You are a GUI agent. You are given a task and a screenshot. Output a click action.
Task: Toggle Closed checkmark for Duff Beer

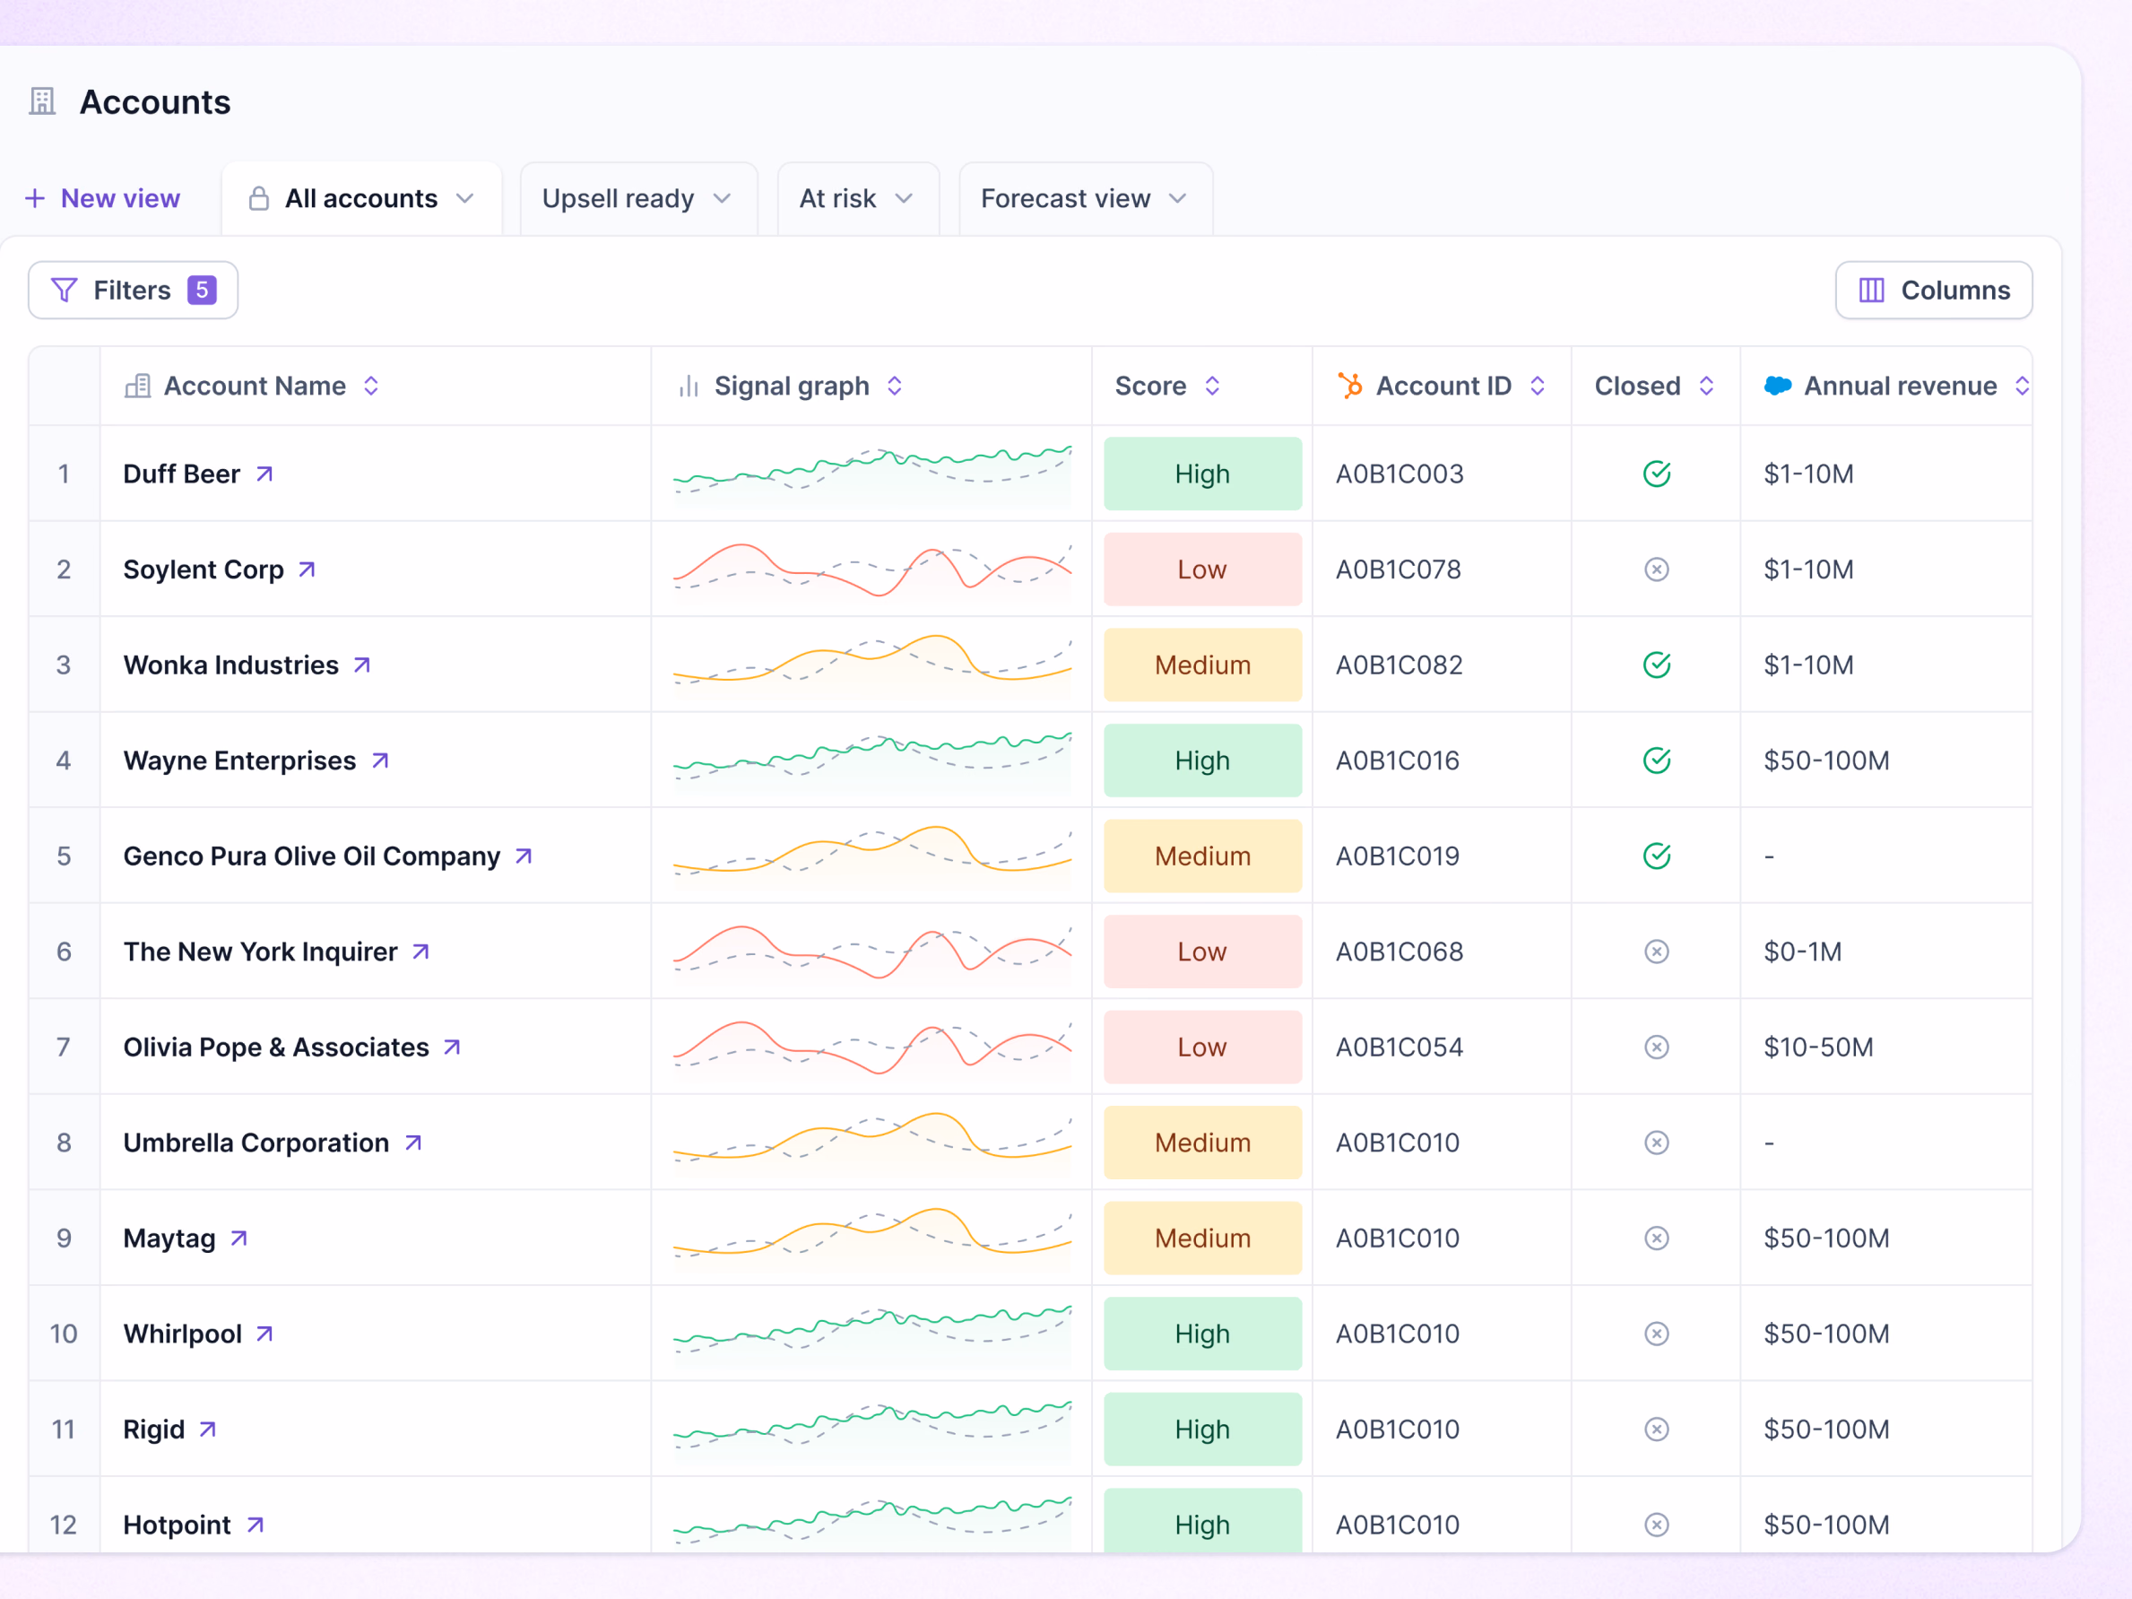tap(1656, 474)
